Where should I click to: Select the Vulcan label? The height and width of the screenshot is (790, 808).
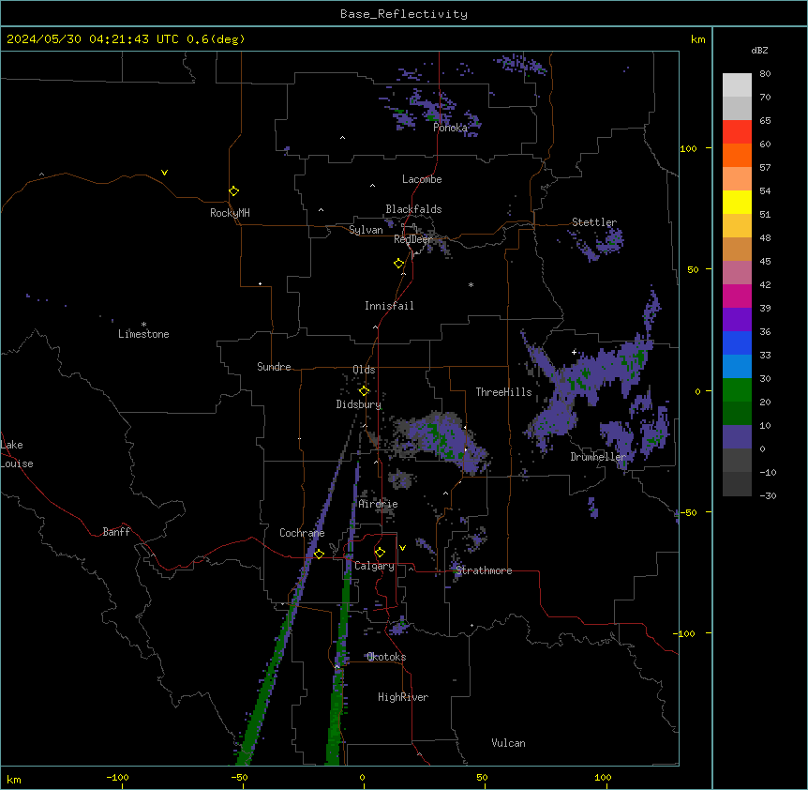click(509, 743)
